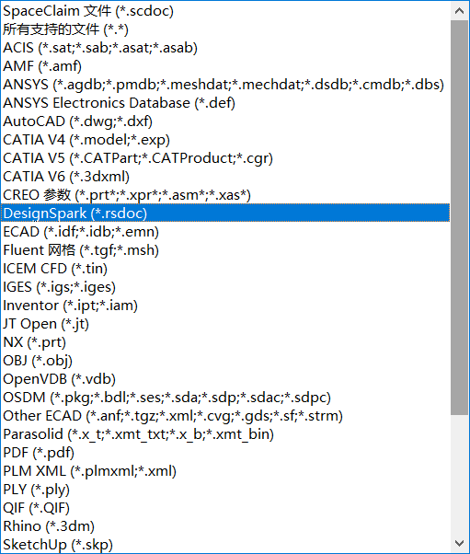
Task: Choose CATIA V4 (*.model;*.exp)
Action: [x=225, y=140]
